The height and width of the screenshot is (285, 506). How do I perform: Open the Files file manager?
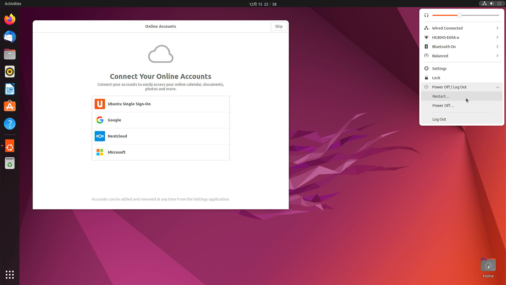(9, 54)
